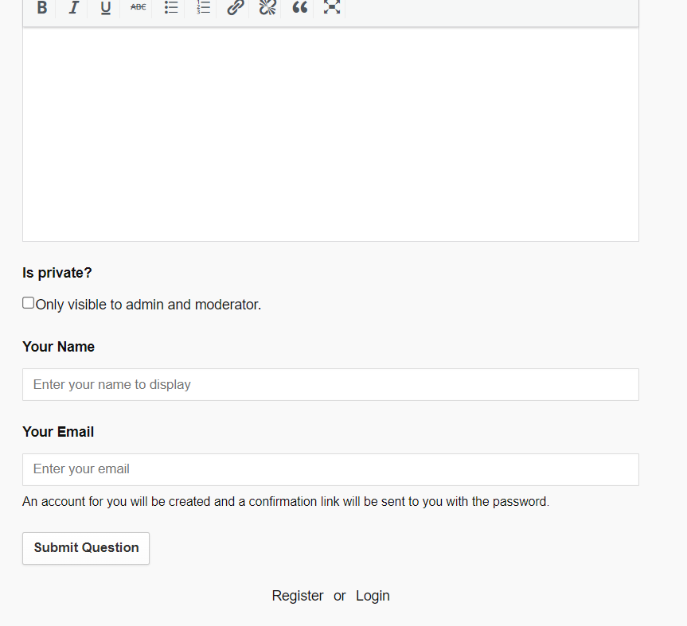
Task: Insert a blockquote
Action: (300, 7)
